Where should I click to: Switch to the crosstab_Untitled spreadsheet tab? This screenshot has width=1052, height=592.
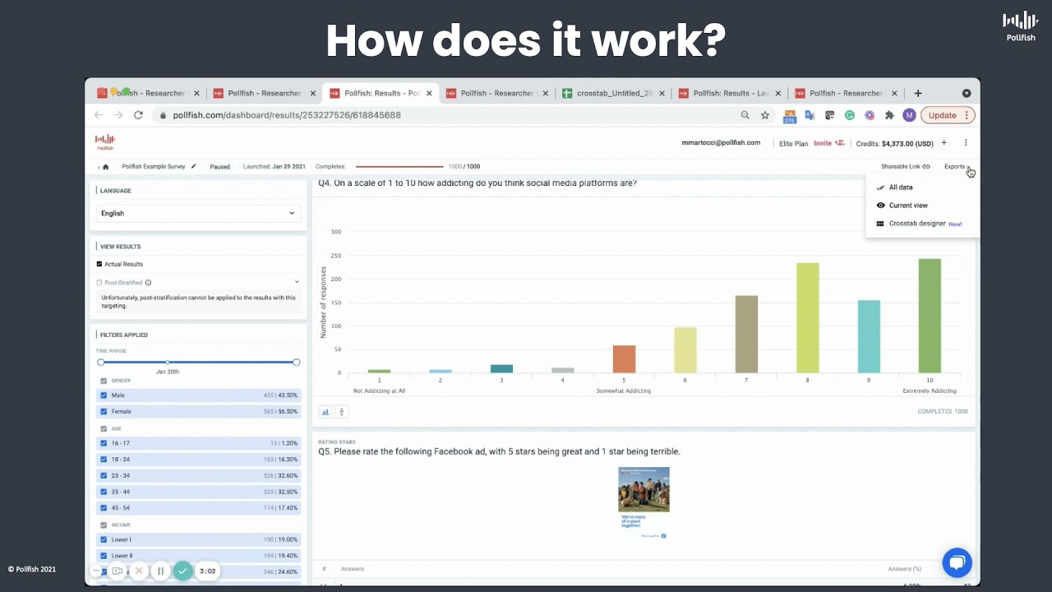[x=613, y=93]
